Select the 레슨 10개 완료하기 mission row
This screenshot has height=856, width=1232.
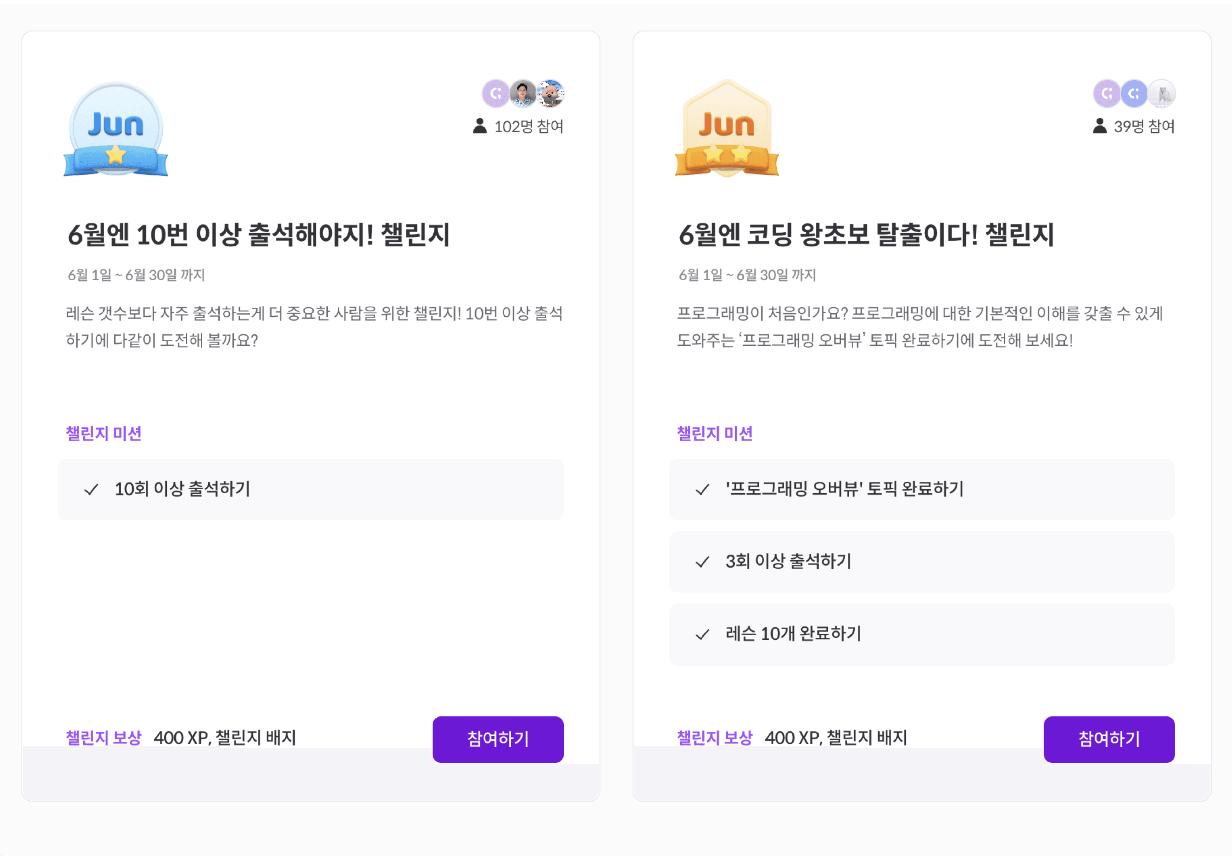(x=922, y=634)
